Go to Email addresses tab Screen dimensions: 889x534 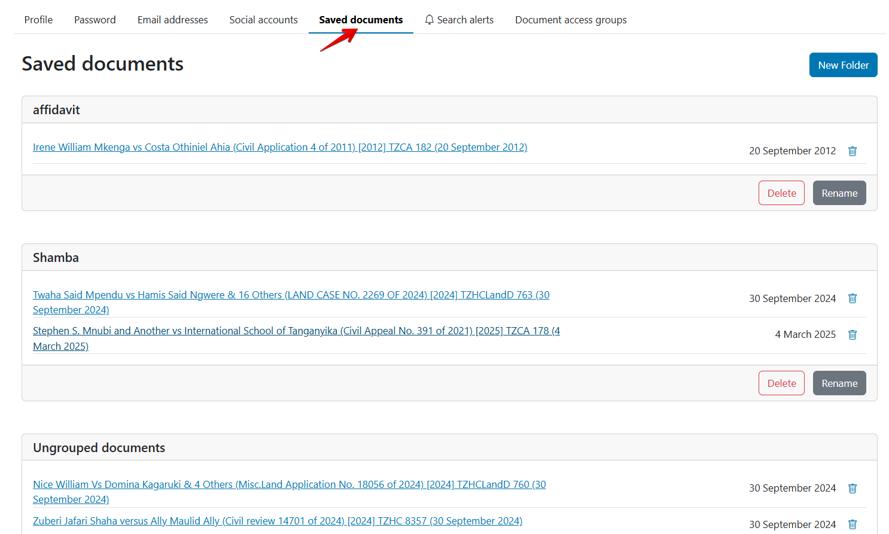[173, 20]
